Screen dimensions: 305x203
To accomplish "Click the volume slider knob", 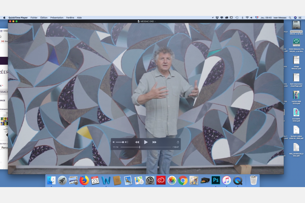I will pos(123,142).
